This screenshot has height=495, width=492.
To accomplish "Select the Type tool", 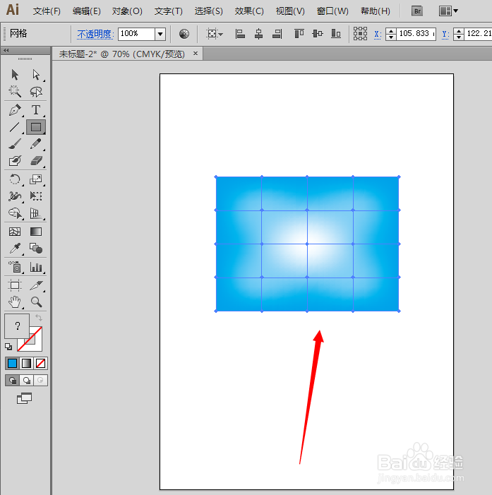I will click(x=36, y=110).
